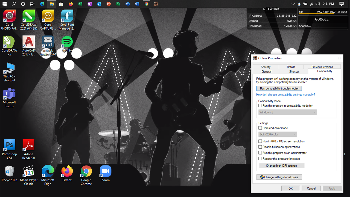Click the C:\ disk usage bar
The image size is (350, 197).
click(323, 13)
